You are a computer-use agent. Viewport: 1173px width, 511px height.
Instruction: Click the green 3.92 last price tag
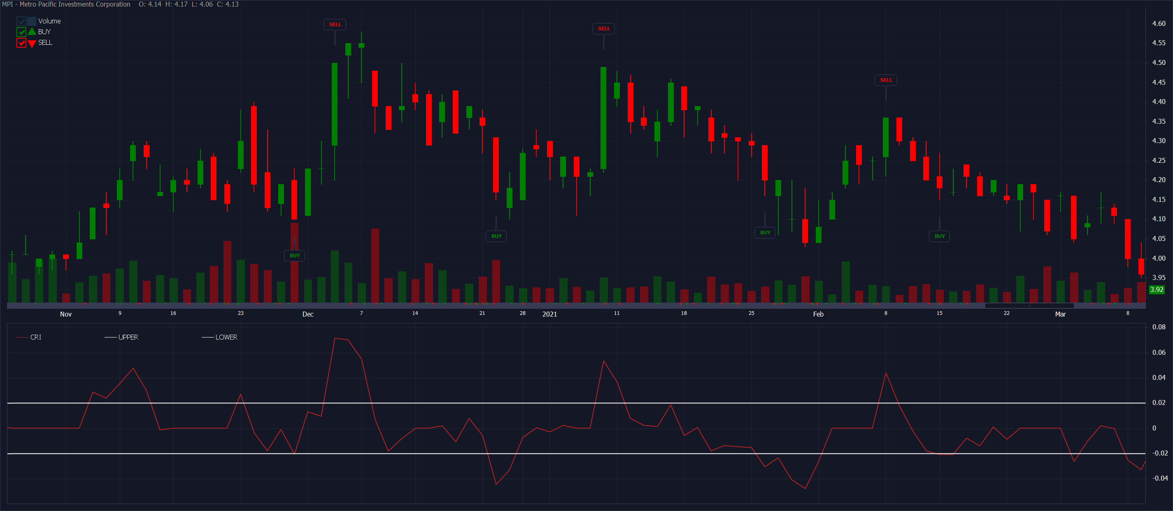(x=1156, y=289)
